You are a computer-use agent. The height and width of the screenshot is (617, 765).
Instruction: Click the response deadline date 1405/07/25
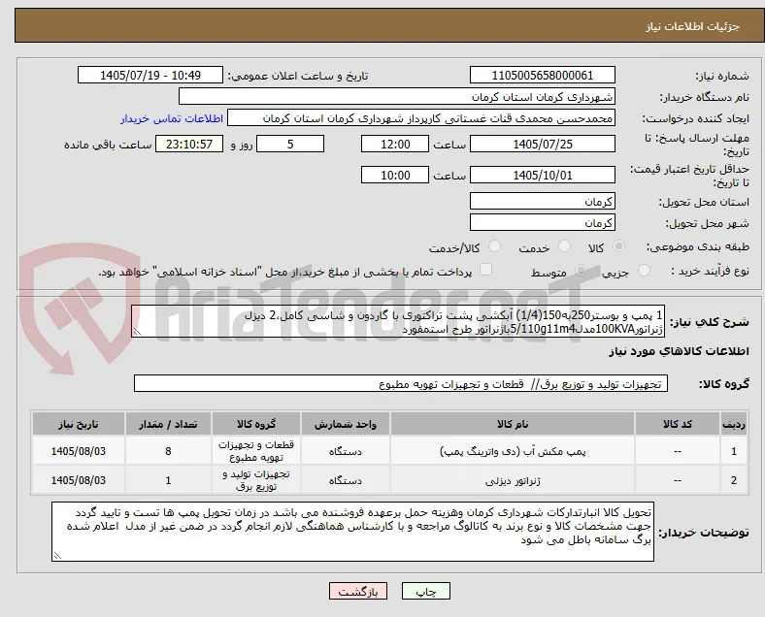click(x=542, y=145)
